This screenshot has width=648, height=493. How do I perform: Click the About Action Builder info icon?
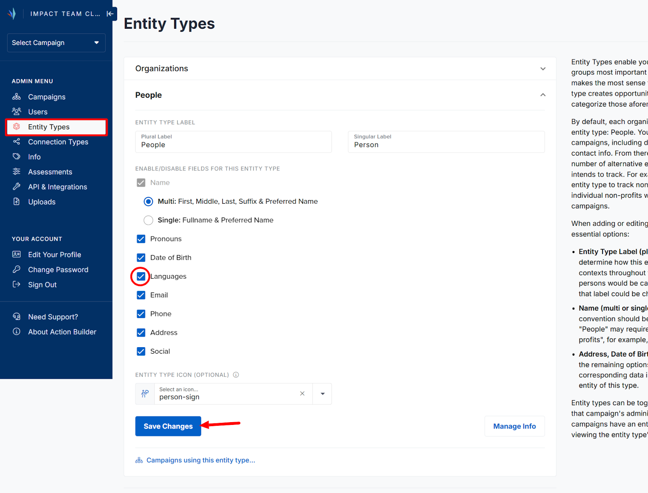coord(17,331)
